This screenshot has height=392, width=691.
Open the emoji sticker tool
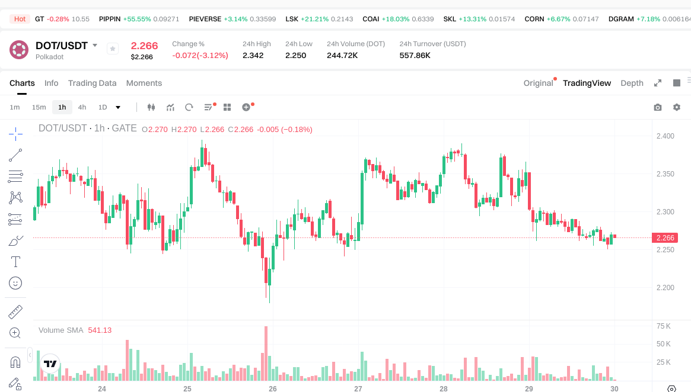15,283
